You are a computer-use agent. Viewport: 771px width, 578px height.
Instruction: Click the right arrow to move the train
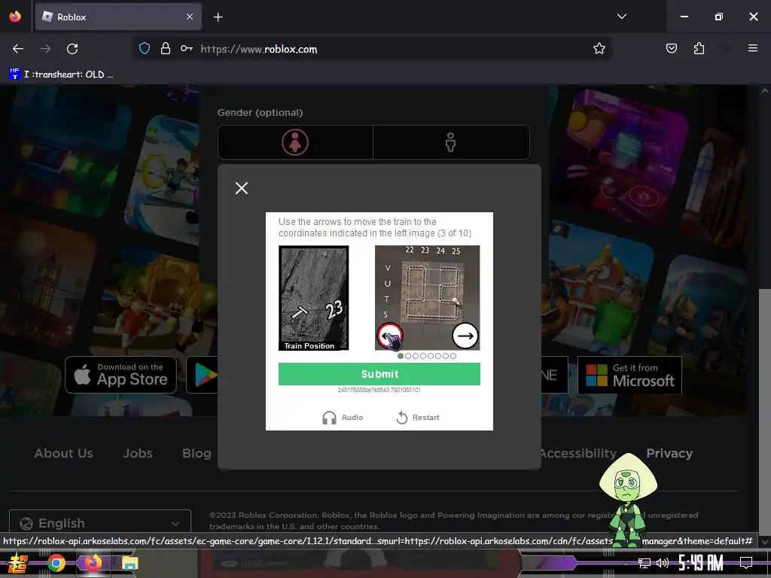(x=465, y=336)
